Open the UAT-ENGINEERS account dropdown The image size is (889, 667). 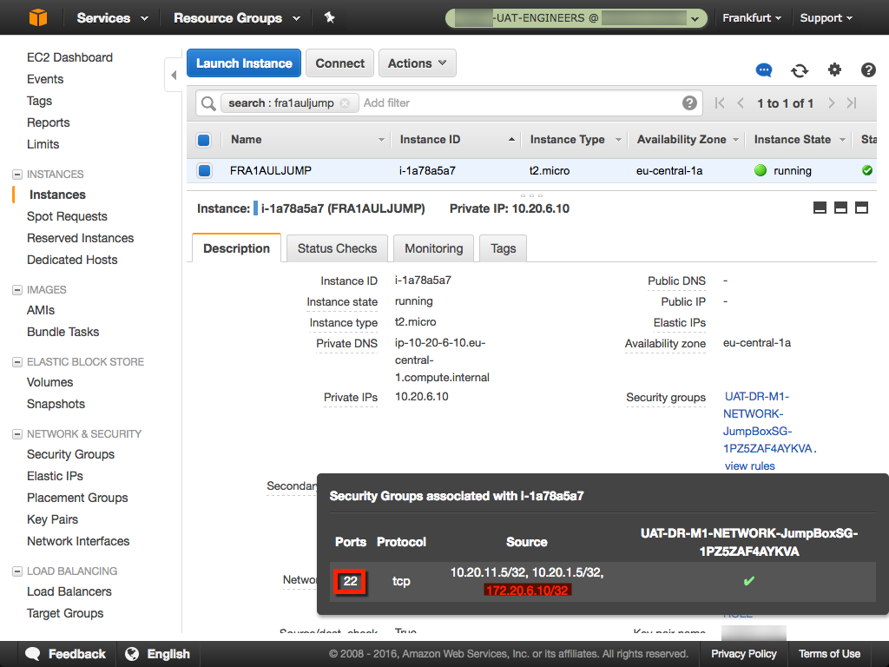(576, 18)
